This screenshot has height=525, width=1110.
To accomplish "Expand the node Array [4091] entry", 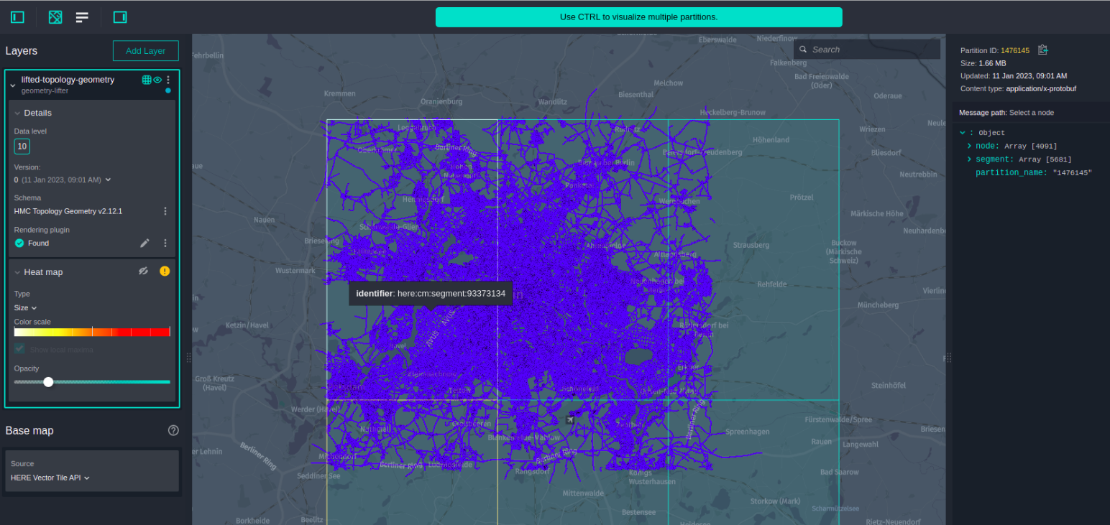I will pos(969,146).
